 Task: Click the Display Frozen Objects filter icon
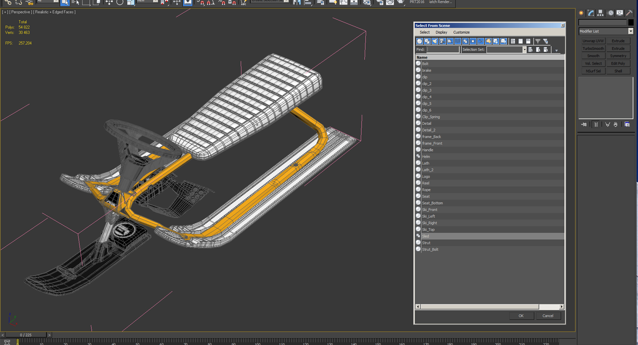pos(496,41)
